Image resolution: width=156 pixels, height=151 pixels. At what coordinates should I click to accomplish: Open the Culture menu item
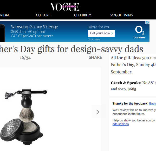coord(43,15)
